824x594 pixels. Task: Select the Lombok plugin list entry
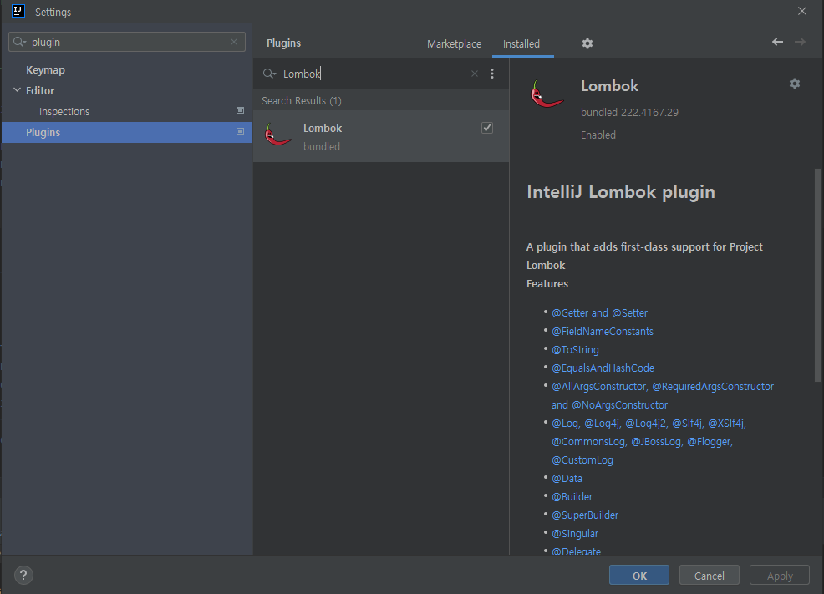tap(381, 136)
